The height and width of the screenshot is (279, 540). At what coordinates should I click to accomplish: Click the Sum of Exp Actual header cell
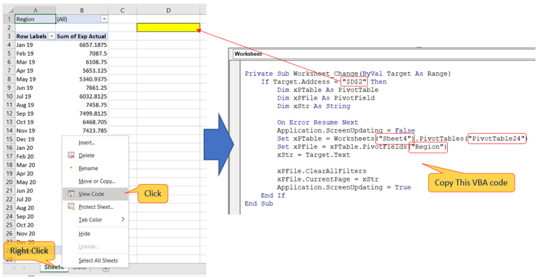[81, 36]
